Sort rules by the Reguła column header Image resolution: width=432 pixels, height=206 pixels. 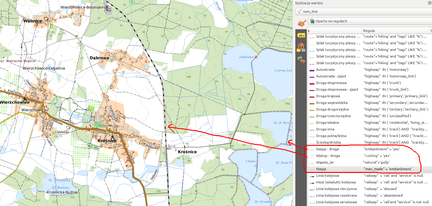click(395, 30)
